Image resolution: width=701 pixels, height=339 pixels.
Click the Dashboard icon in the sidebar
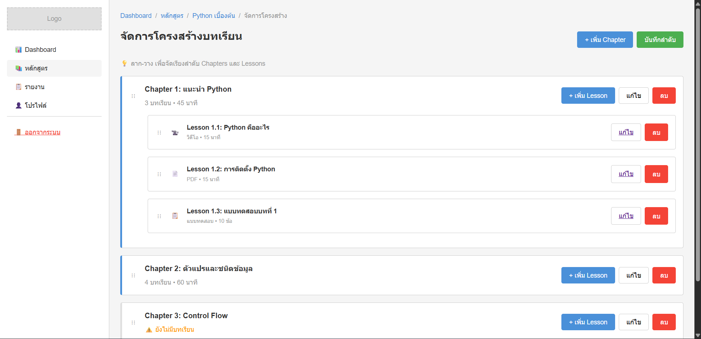[x=18, y=49]
